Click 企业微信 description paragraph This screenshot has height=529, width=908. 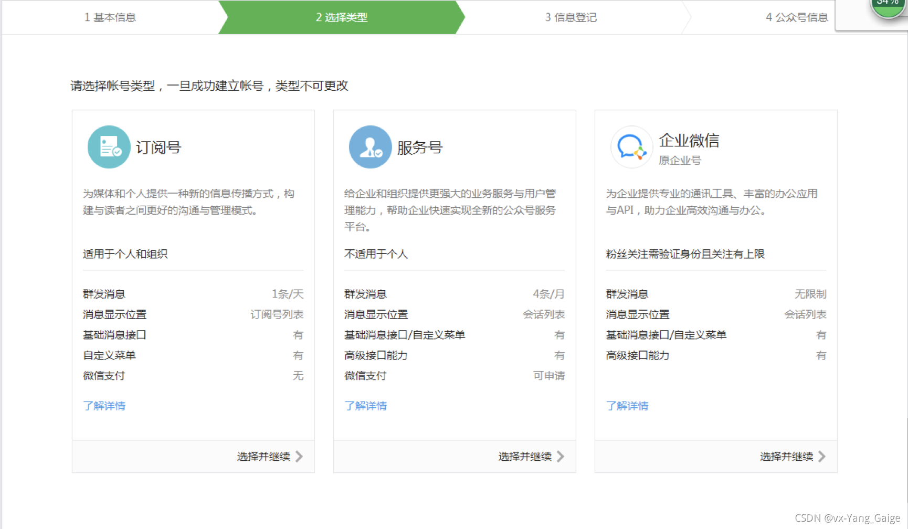coord(712,202)
